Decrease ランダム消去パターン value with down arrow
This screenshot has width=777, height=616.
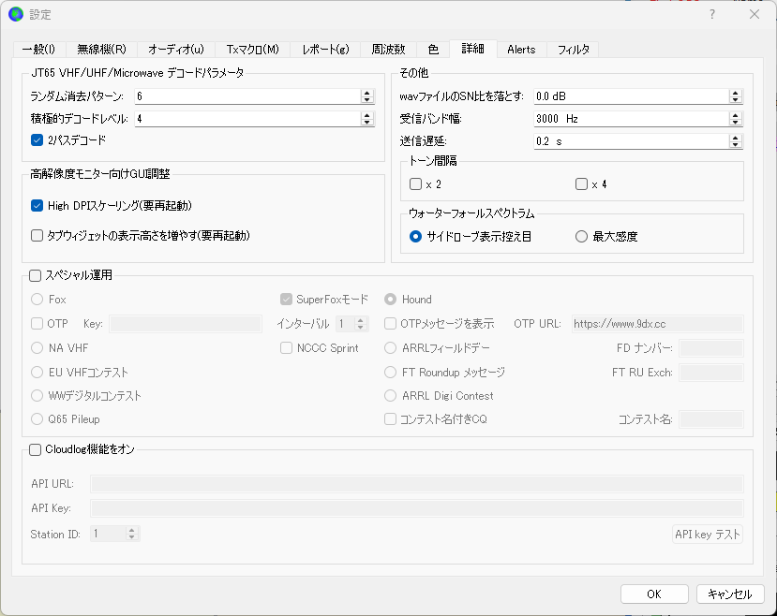[x=366, y=99]
